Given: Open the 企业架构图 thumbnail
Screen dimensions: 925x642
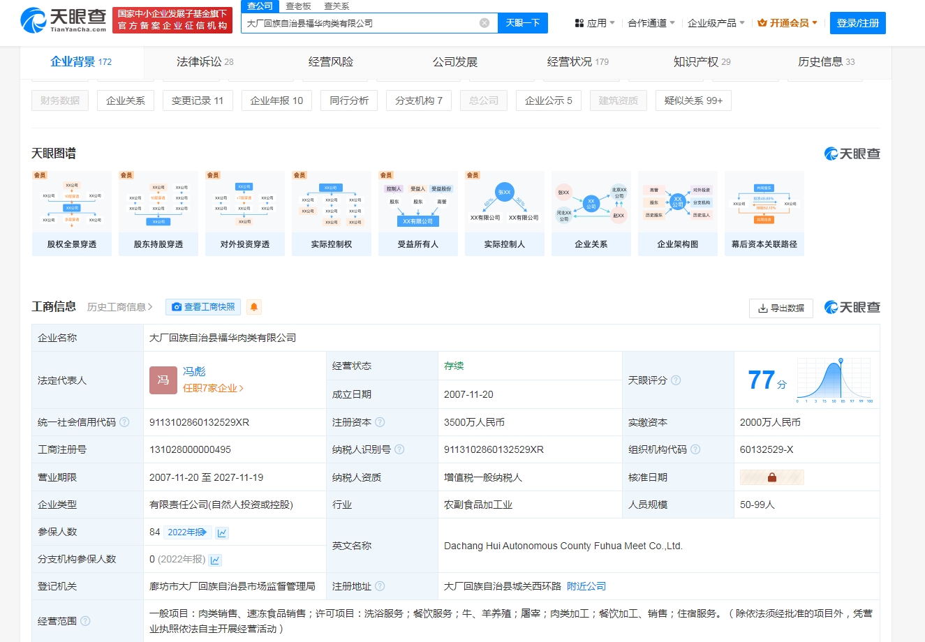Looking at the screenshot, I should (678, 214).
